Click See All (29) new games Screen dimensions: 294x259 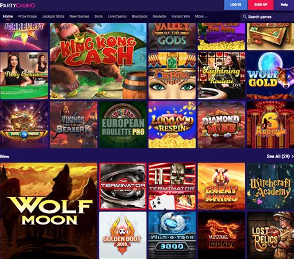278,156
